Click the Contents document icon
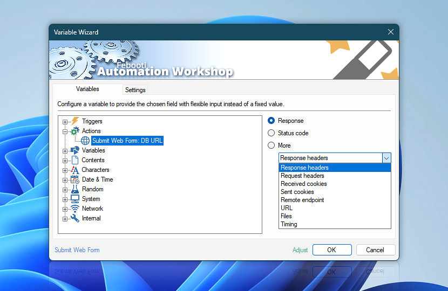448x291 pixels. (75, 160)
